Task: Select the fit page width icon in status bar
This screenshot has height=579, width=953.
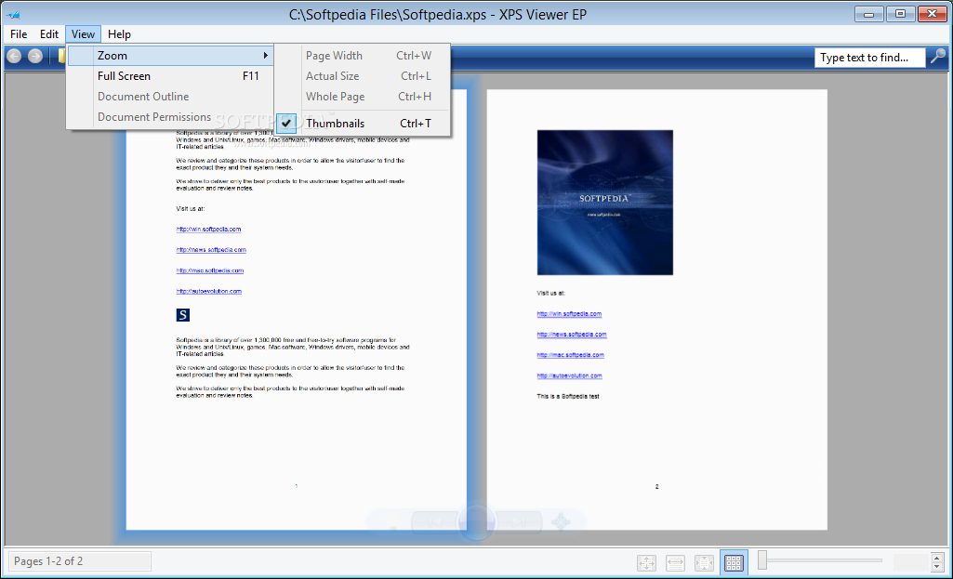Action: click(675, 562)
